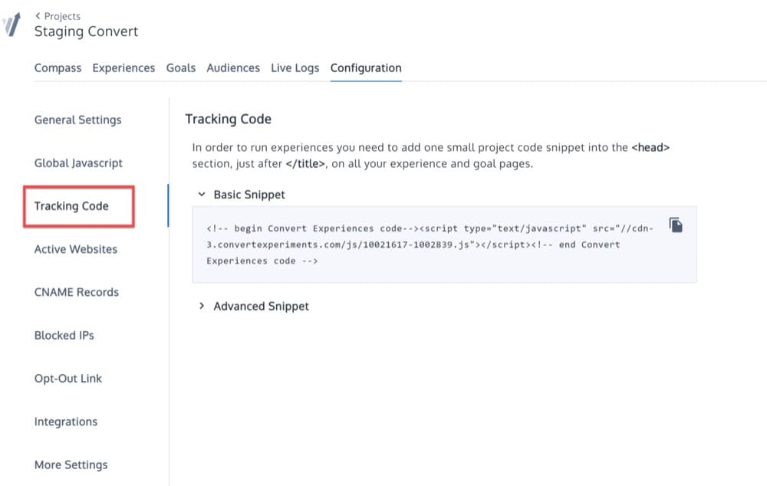
Task: Click the Basic Snippet label
Action: [249, 195]
